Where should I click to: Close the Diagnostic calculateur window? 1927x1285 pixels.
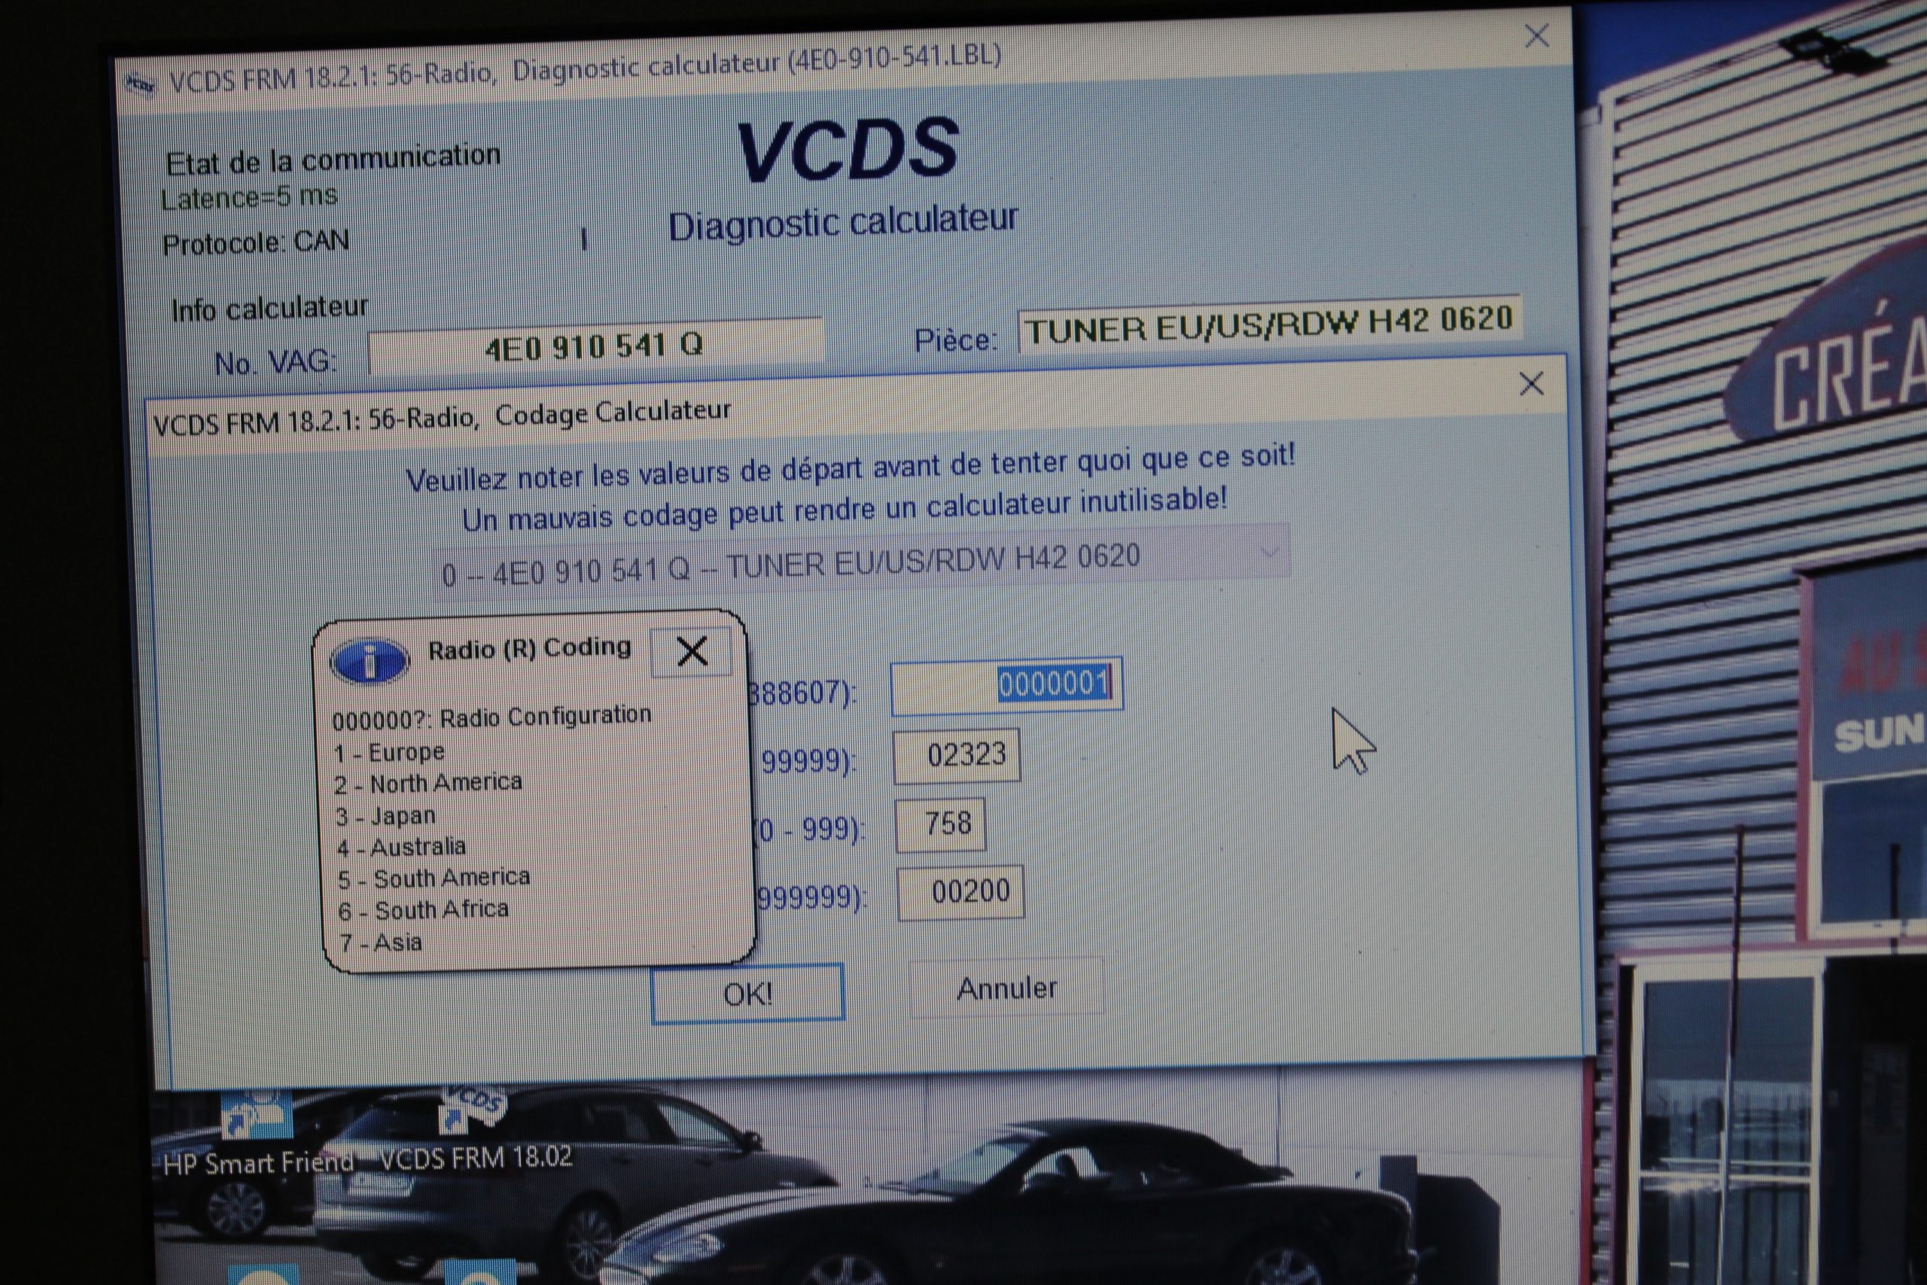coord(1536,35)
